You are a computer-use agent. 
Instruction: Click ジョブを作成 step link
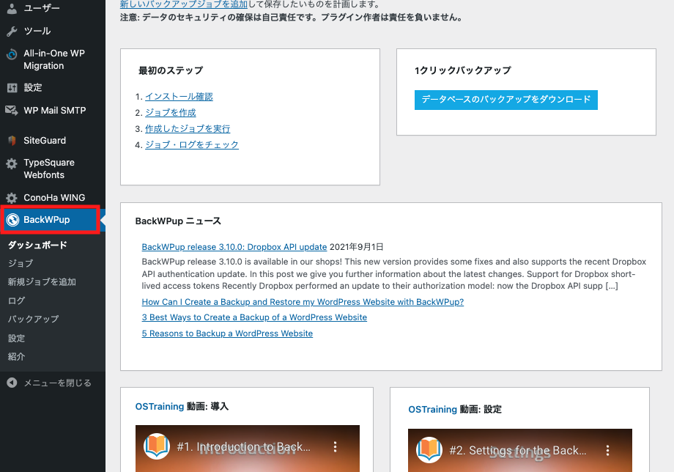[x=170, y=113]
